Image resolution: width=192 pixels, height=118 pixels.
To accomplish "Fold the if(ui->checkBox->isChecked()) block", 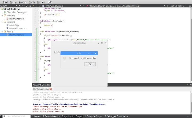I will [x=38, y=36].
